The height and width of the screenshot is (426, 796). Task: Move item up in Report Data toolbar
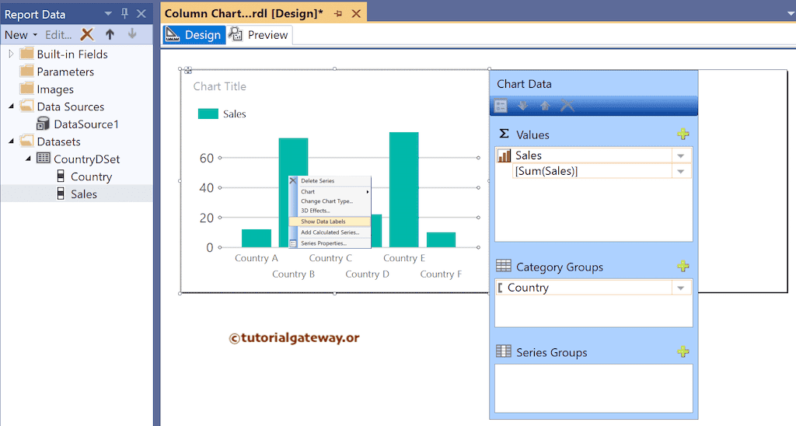pos(110,34)
